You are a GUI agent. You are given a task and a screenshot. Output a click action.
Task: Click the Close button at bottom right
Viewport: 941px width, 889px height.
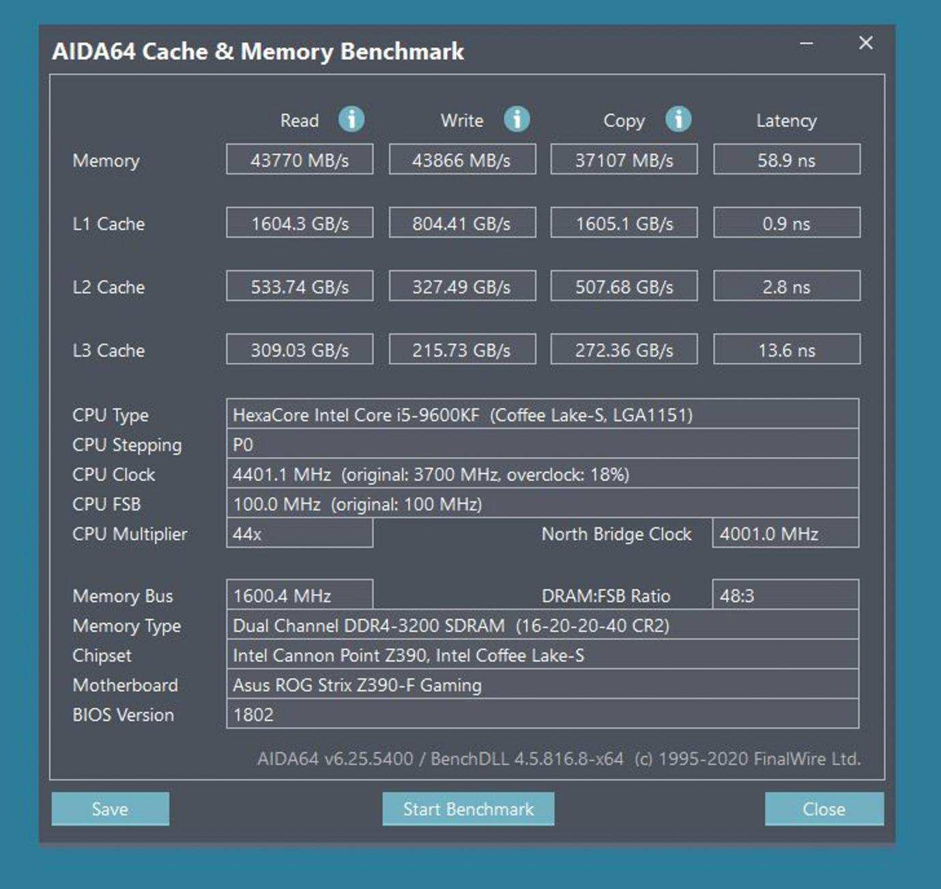tap(824, 809)
